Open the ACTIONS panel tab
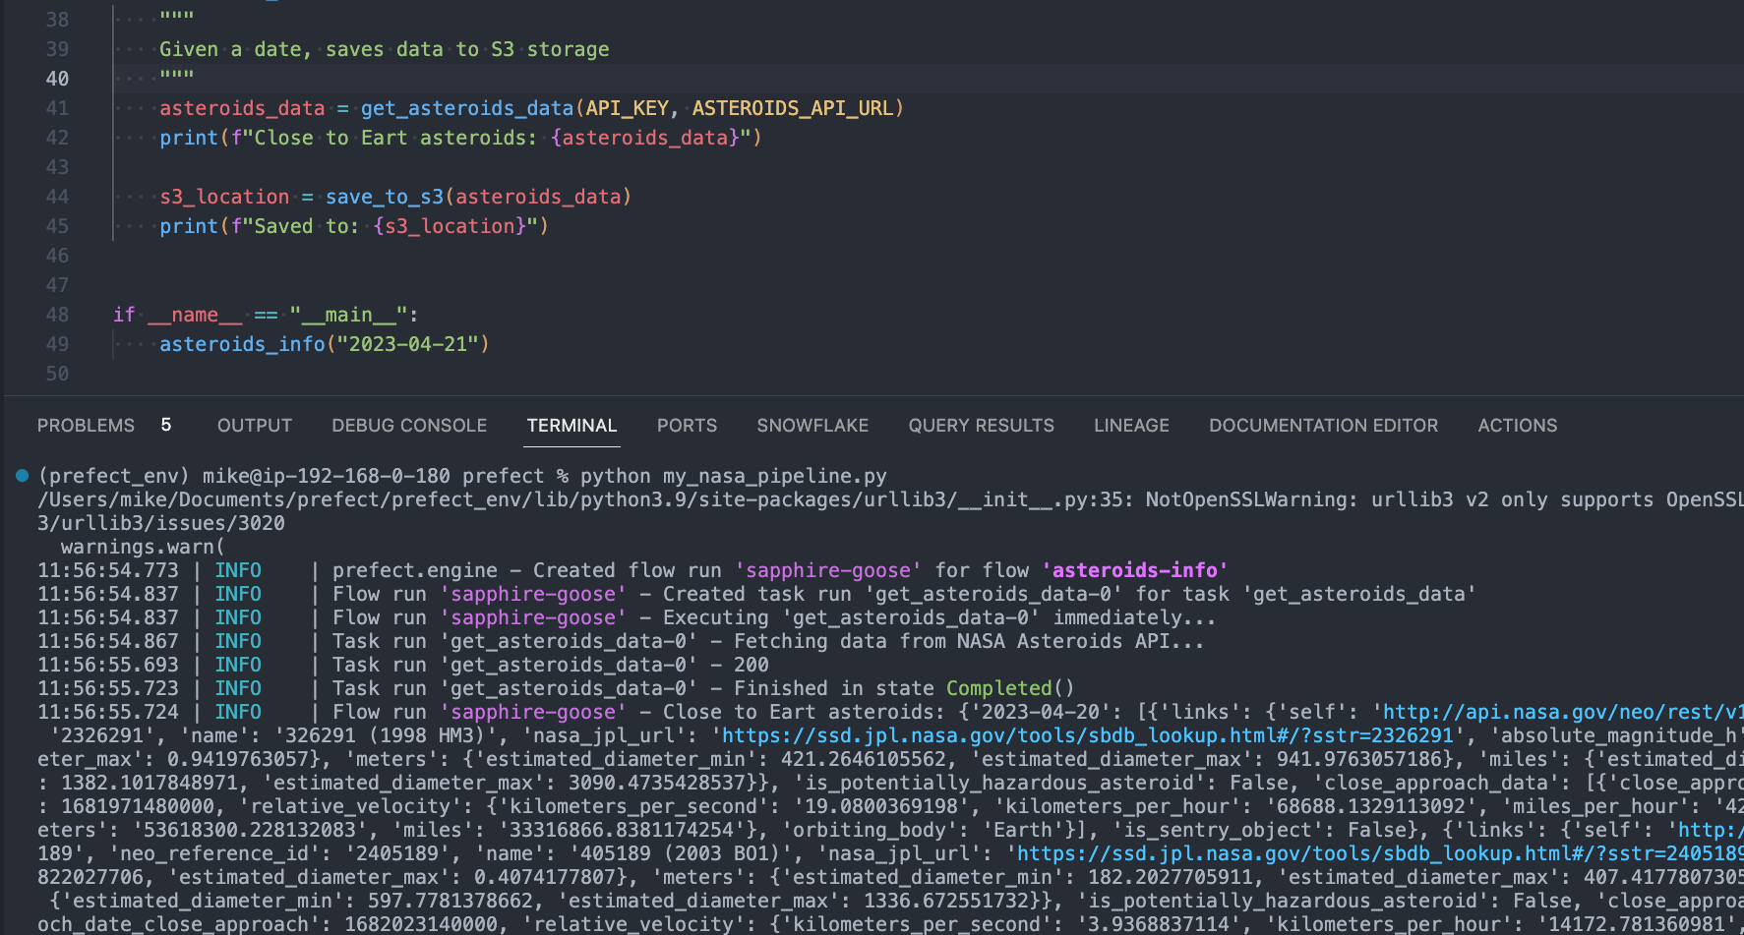This screenshot has height=935, width=1744. click(1517, 426)
